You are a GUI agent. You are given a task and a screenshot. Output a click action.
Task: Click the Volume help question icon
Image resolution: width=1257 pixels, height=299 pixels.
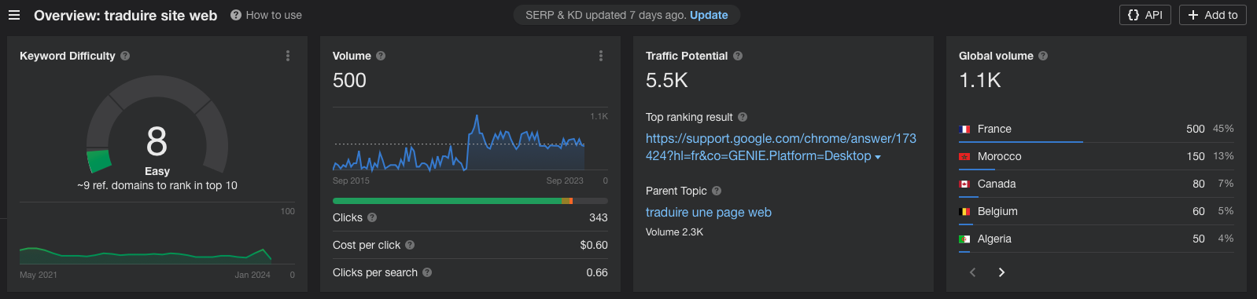click(x=381, y=56)
